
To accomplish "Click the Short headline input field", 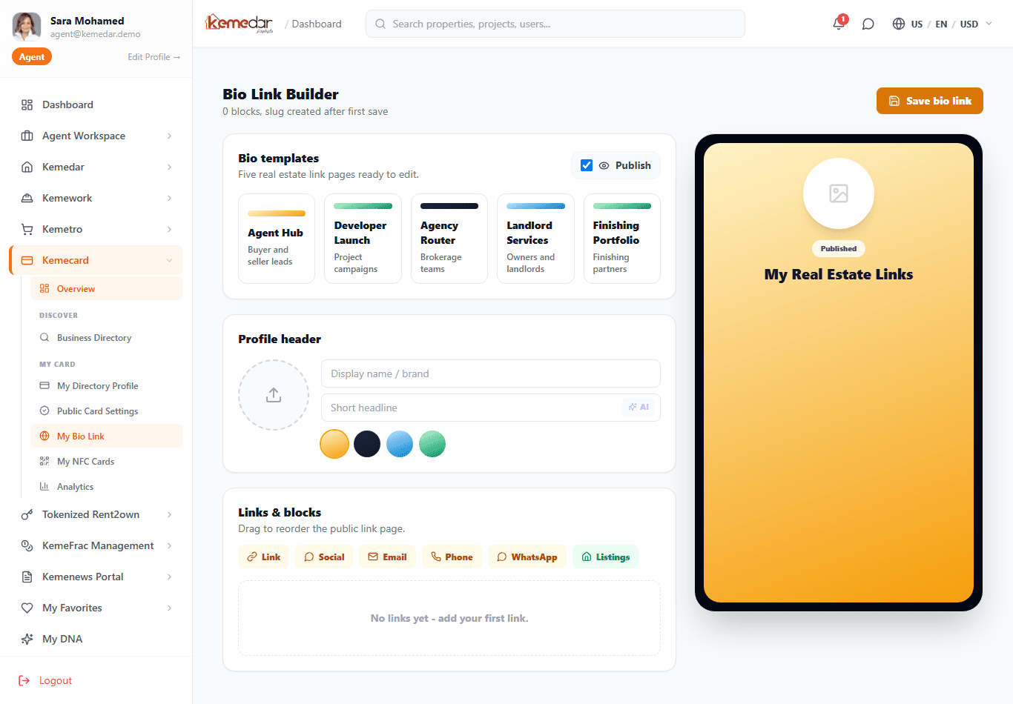I will point(491,408).
